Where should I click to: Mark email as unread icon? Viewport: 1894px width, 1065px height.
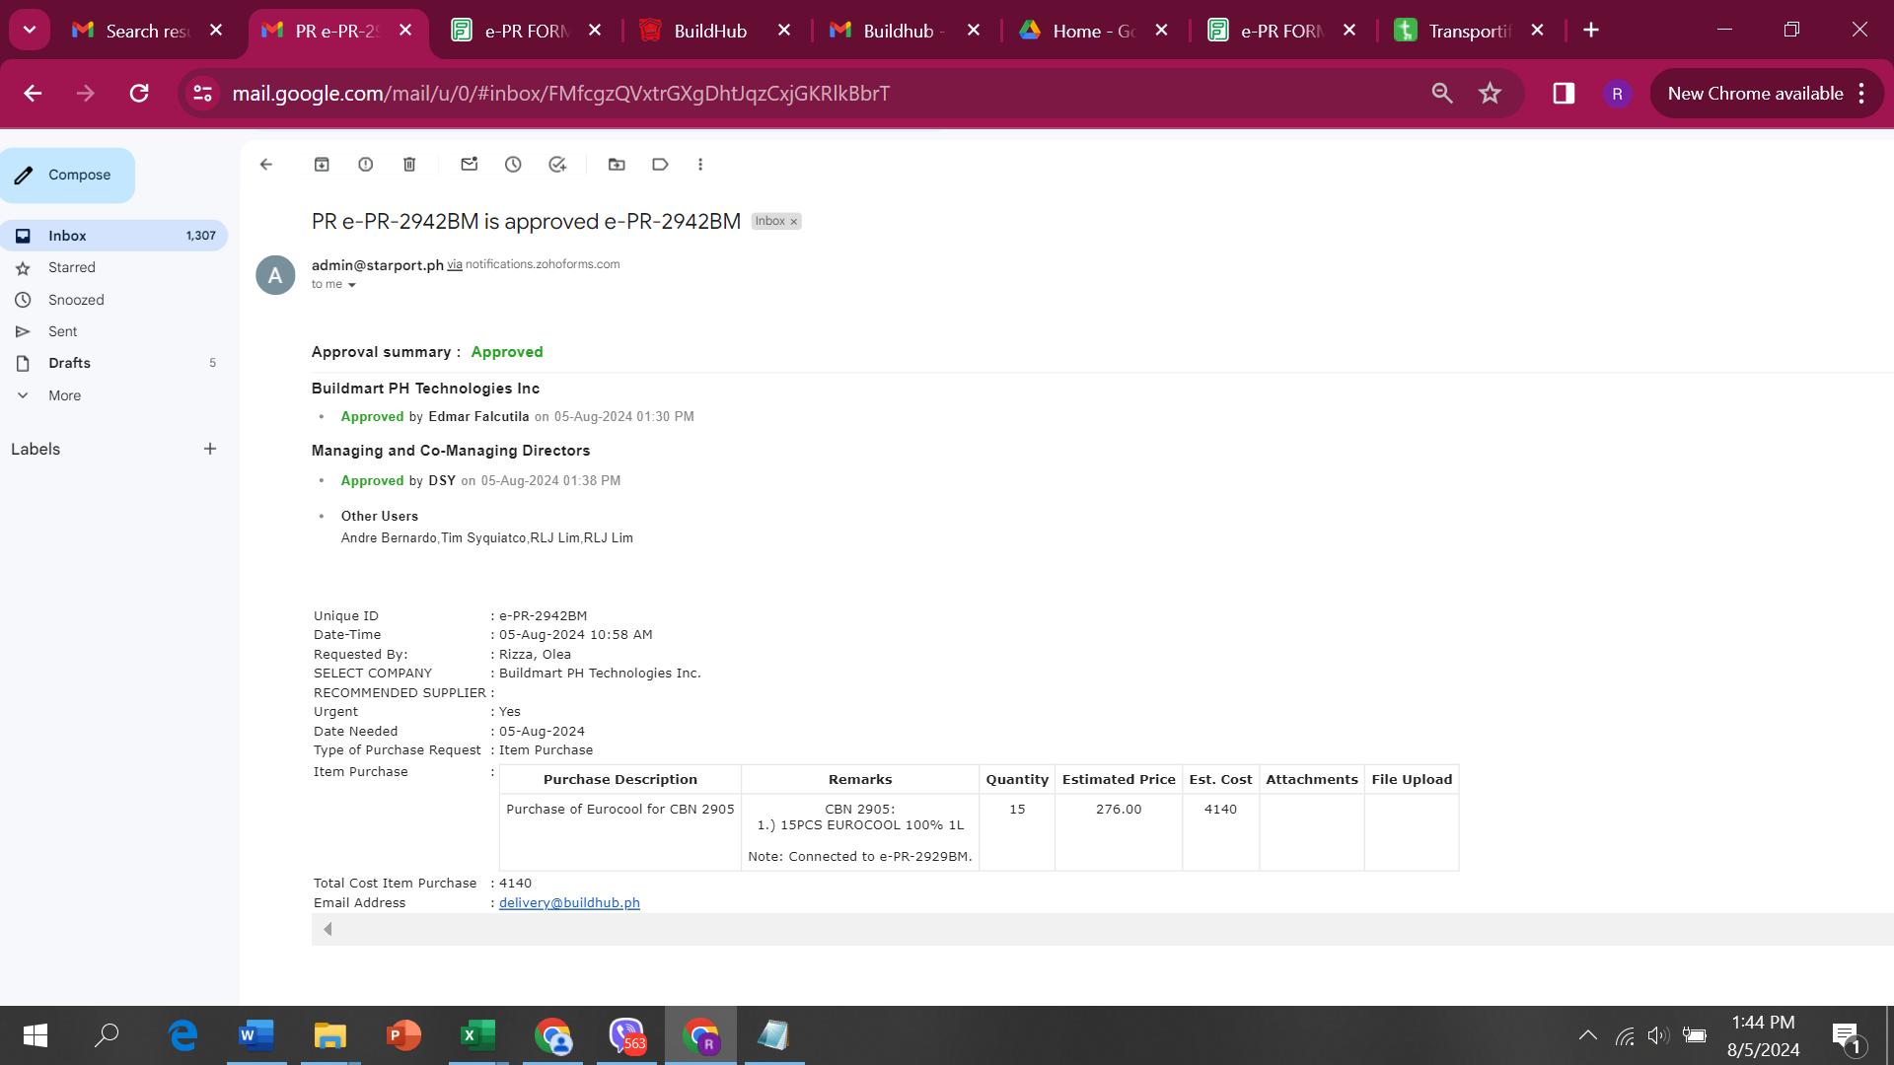point(470,165)
